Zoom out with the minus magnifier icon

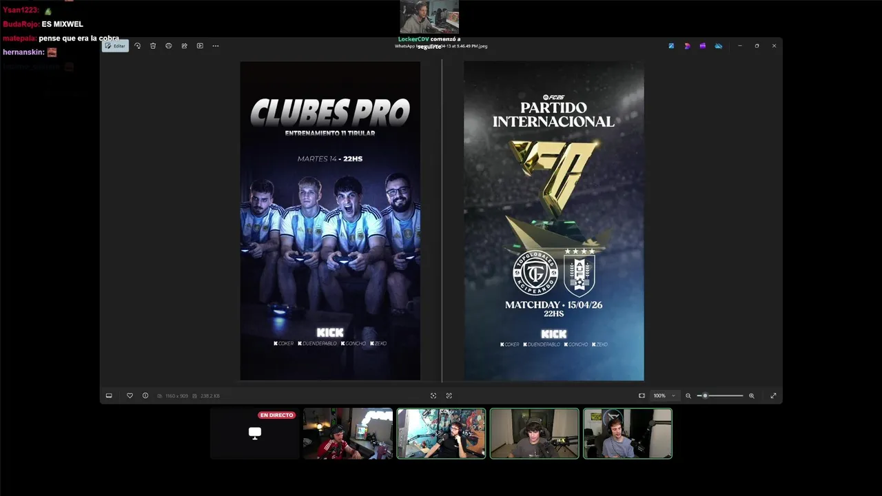click(688, 395)
